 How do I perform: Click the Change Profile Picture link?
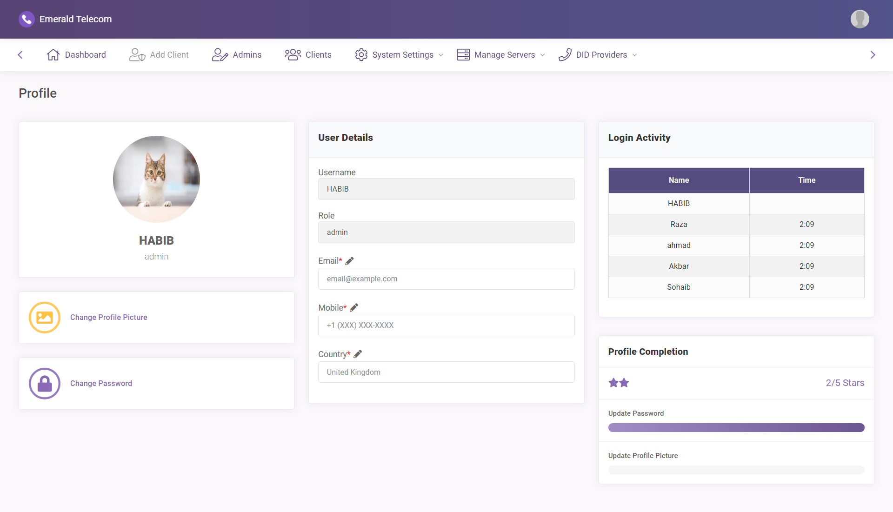108,317
